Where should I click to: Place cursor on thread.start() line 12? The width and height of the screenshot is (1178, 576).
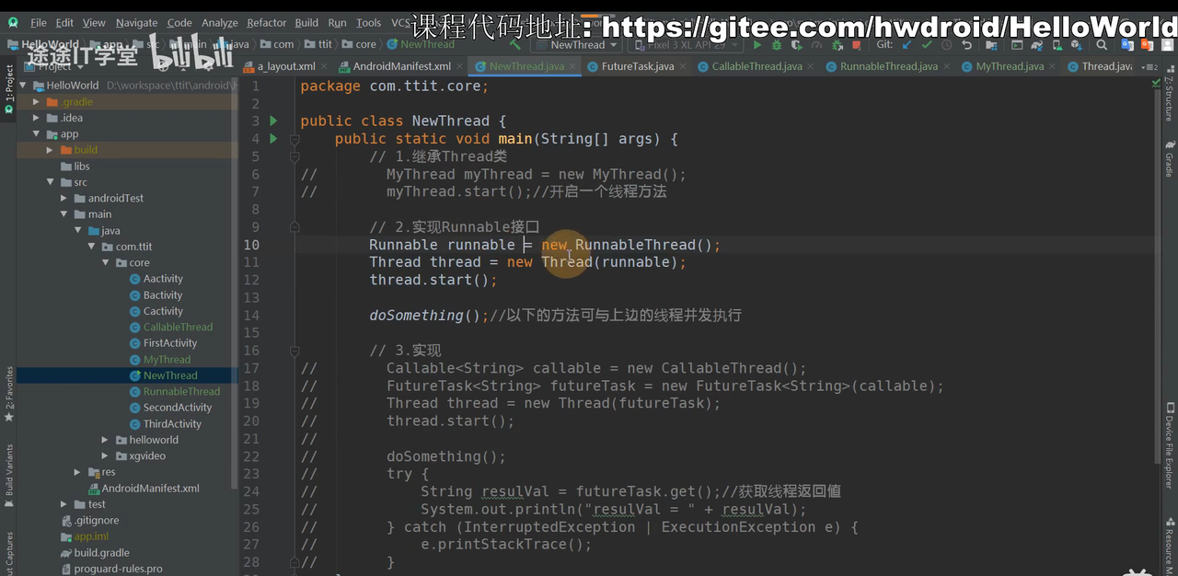point(433,280)
